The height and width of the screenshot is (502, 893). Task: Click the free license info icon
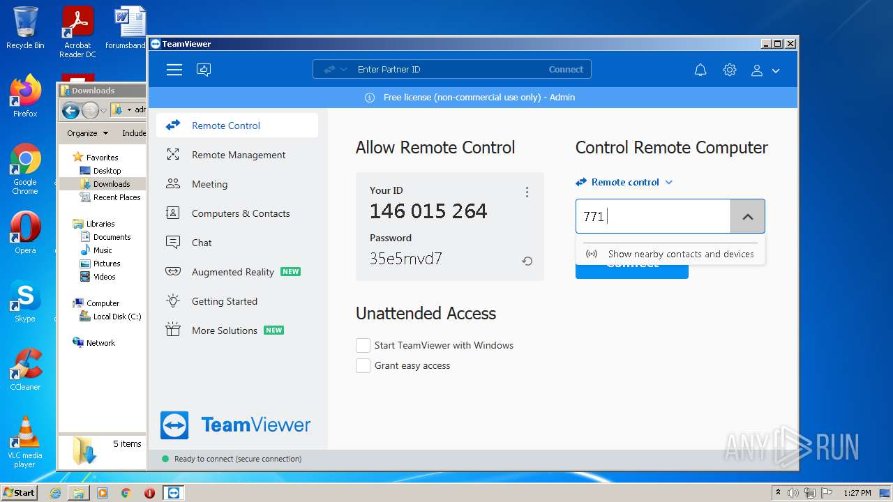[x=370, y=98]
